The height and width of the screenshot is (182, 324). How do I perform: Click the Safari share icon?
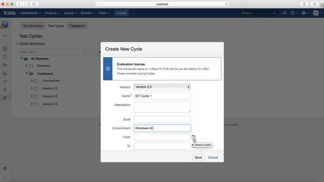point(304,4)
